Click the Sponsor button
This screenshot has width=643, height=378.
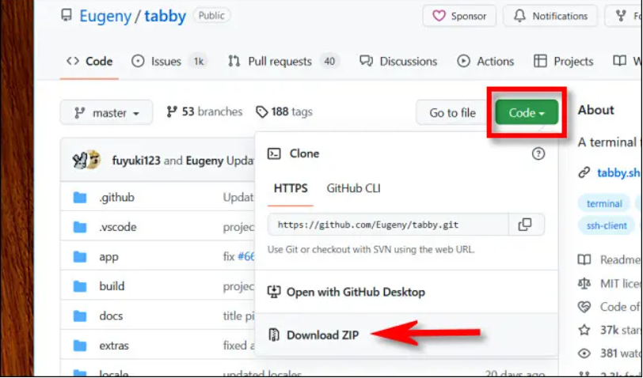[459, 16]
